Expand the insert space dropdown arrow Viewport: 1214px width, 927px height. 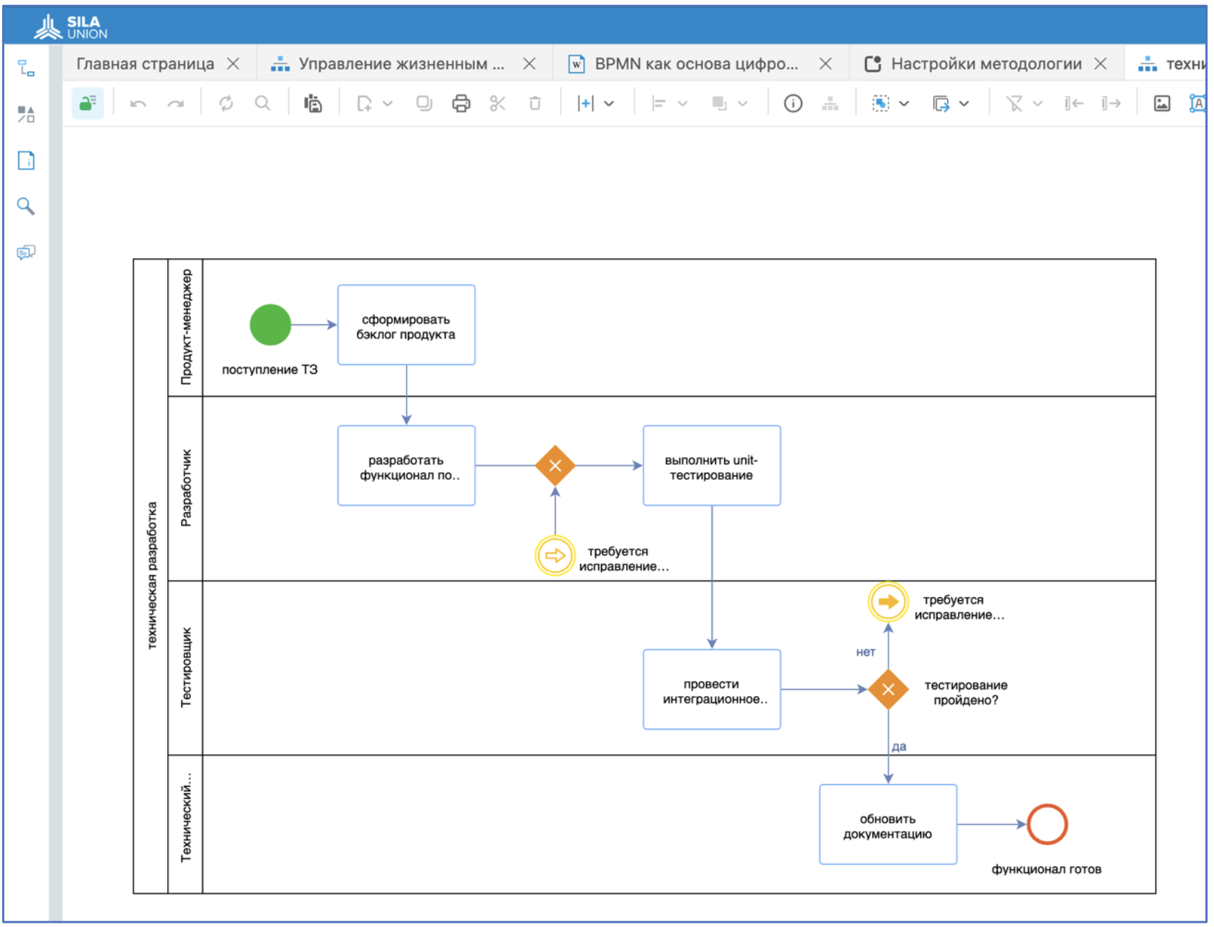tap(609, 104)
